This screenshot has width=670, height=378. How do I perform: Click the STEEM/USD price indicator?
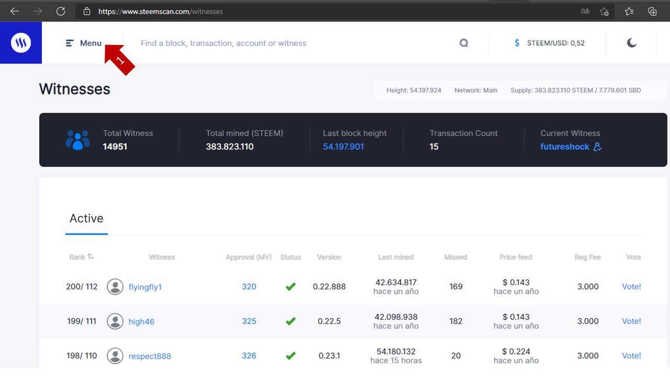(549, 43)
